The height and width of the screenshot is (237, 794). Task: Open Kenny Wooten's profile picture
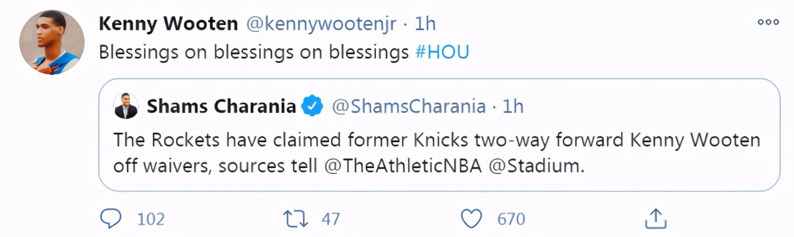point(52,42)
